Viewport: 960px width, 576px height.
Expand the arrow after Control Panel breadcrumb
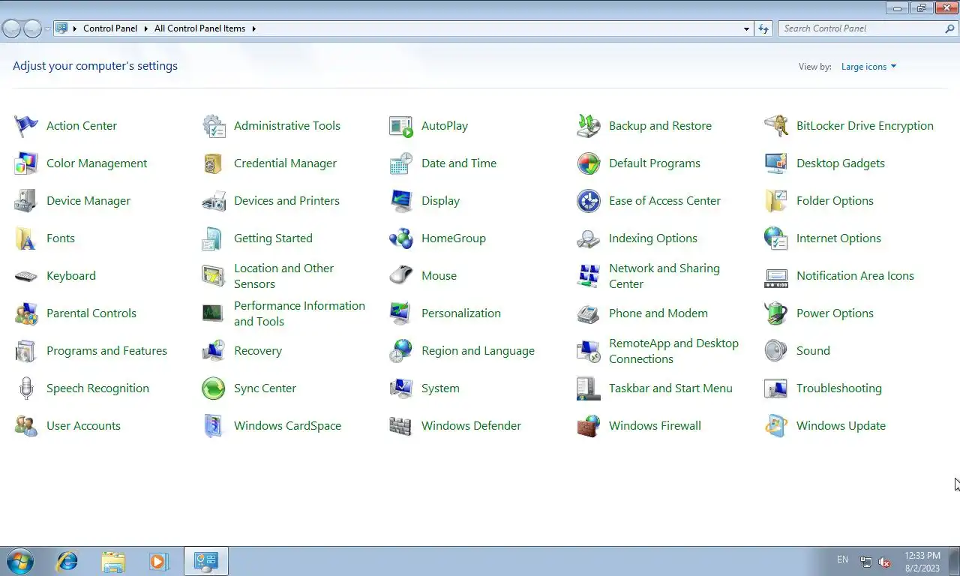tap(145, 28)
